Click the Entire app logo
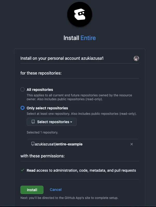The width and height of the screenshot is (156, 207). tap(80, 14)
